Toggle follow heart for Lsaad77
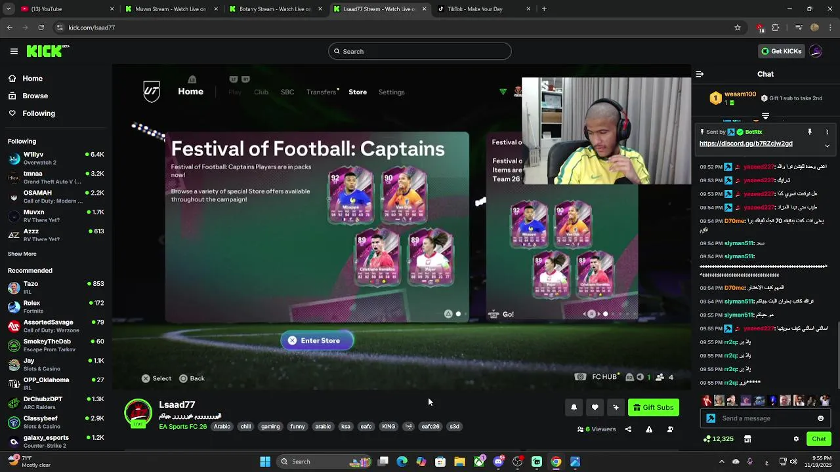The image size is (840, 472). pyautogui.click(x=595, y=407)
